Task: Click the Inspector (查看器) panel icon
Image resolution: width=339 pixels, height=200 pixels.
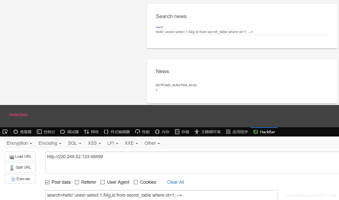Action: (16, 132)
